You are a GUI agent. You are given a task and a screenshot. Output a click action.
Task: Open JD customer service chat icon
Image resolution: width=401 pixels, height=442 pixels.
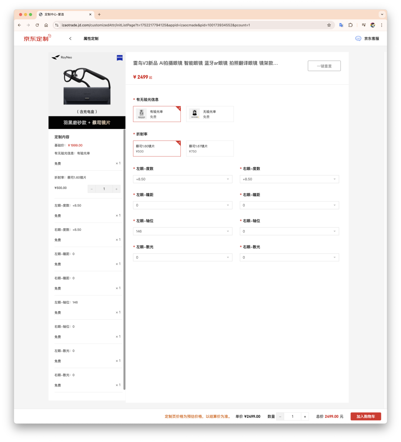(358, 38)
